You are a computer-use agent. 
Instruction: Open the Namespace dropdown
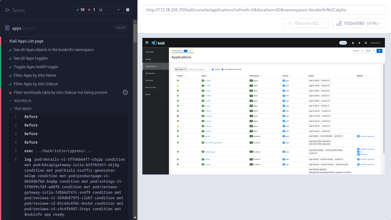182,51
